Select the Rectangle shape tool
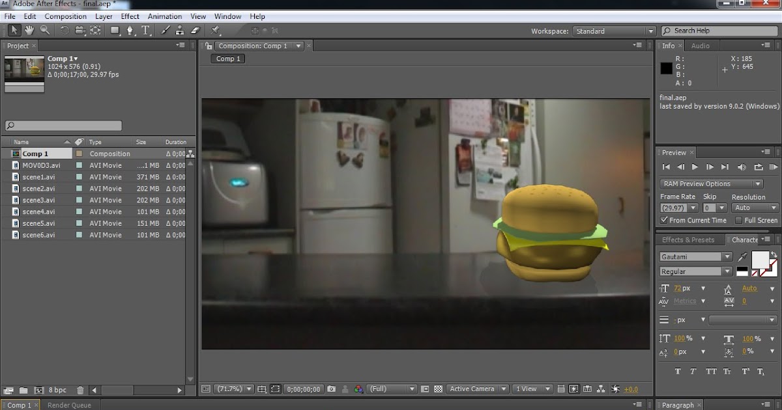 pyautogui.click(x=115, y=30)
